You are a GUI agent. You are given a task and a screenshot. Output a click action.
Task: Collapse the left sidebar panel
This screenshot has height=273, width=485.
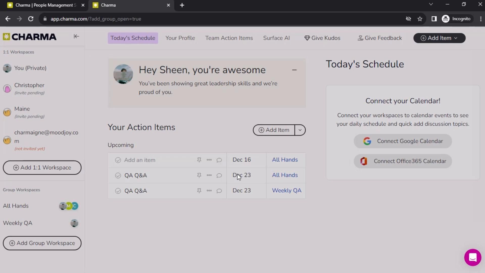[x=76, y=36]
